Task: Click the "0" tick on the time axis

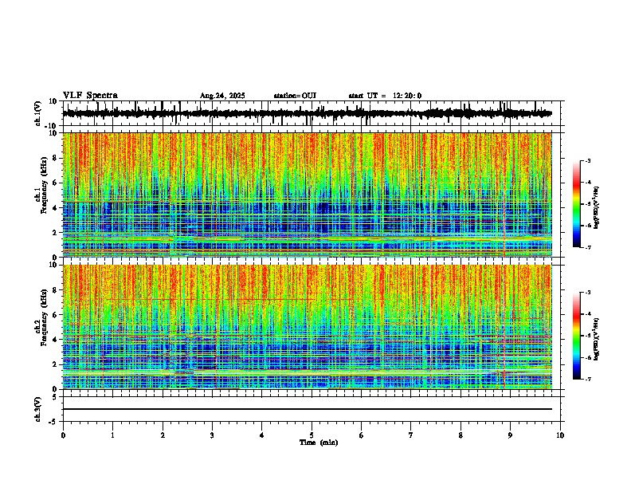Action: point(63,435)
